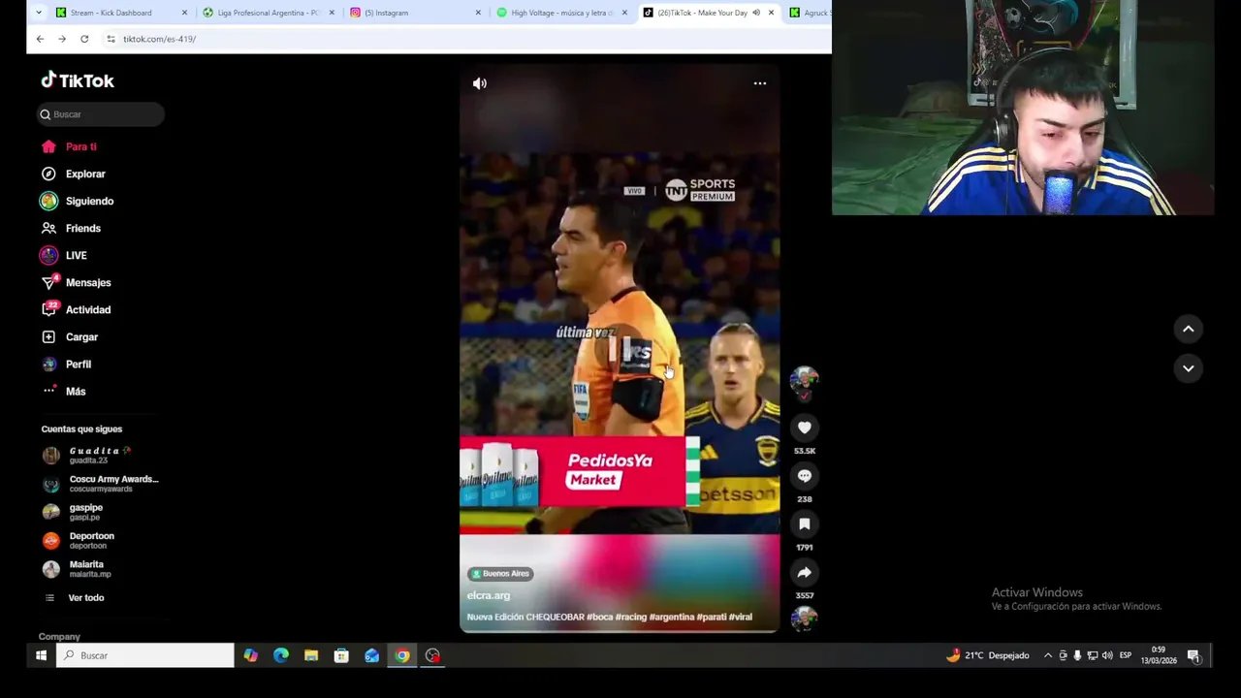Viewport: 1241px width, 698px height.
Task: Switch to Liga Profesional Argentina tab
Action: (269, 13)
